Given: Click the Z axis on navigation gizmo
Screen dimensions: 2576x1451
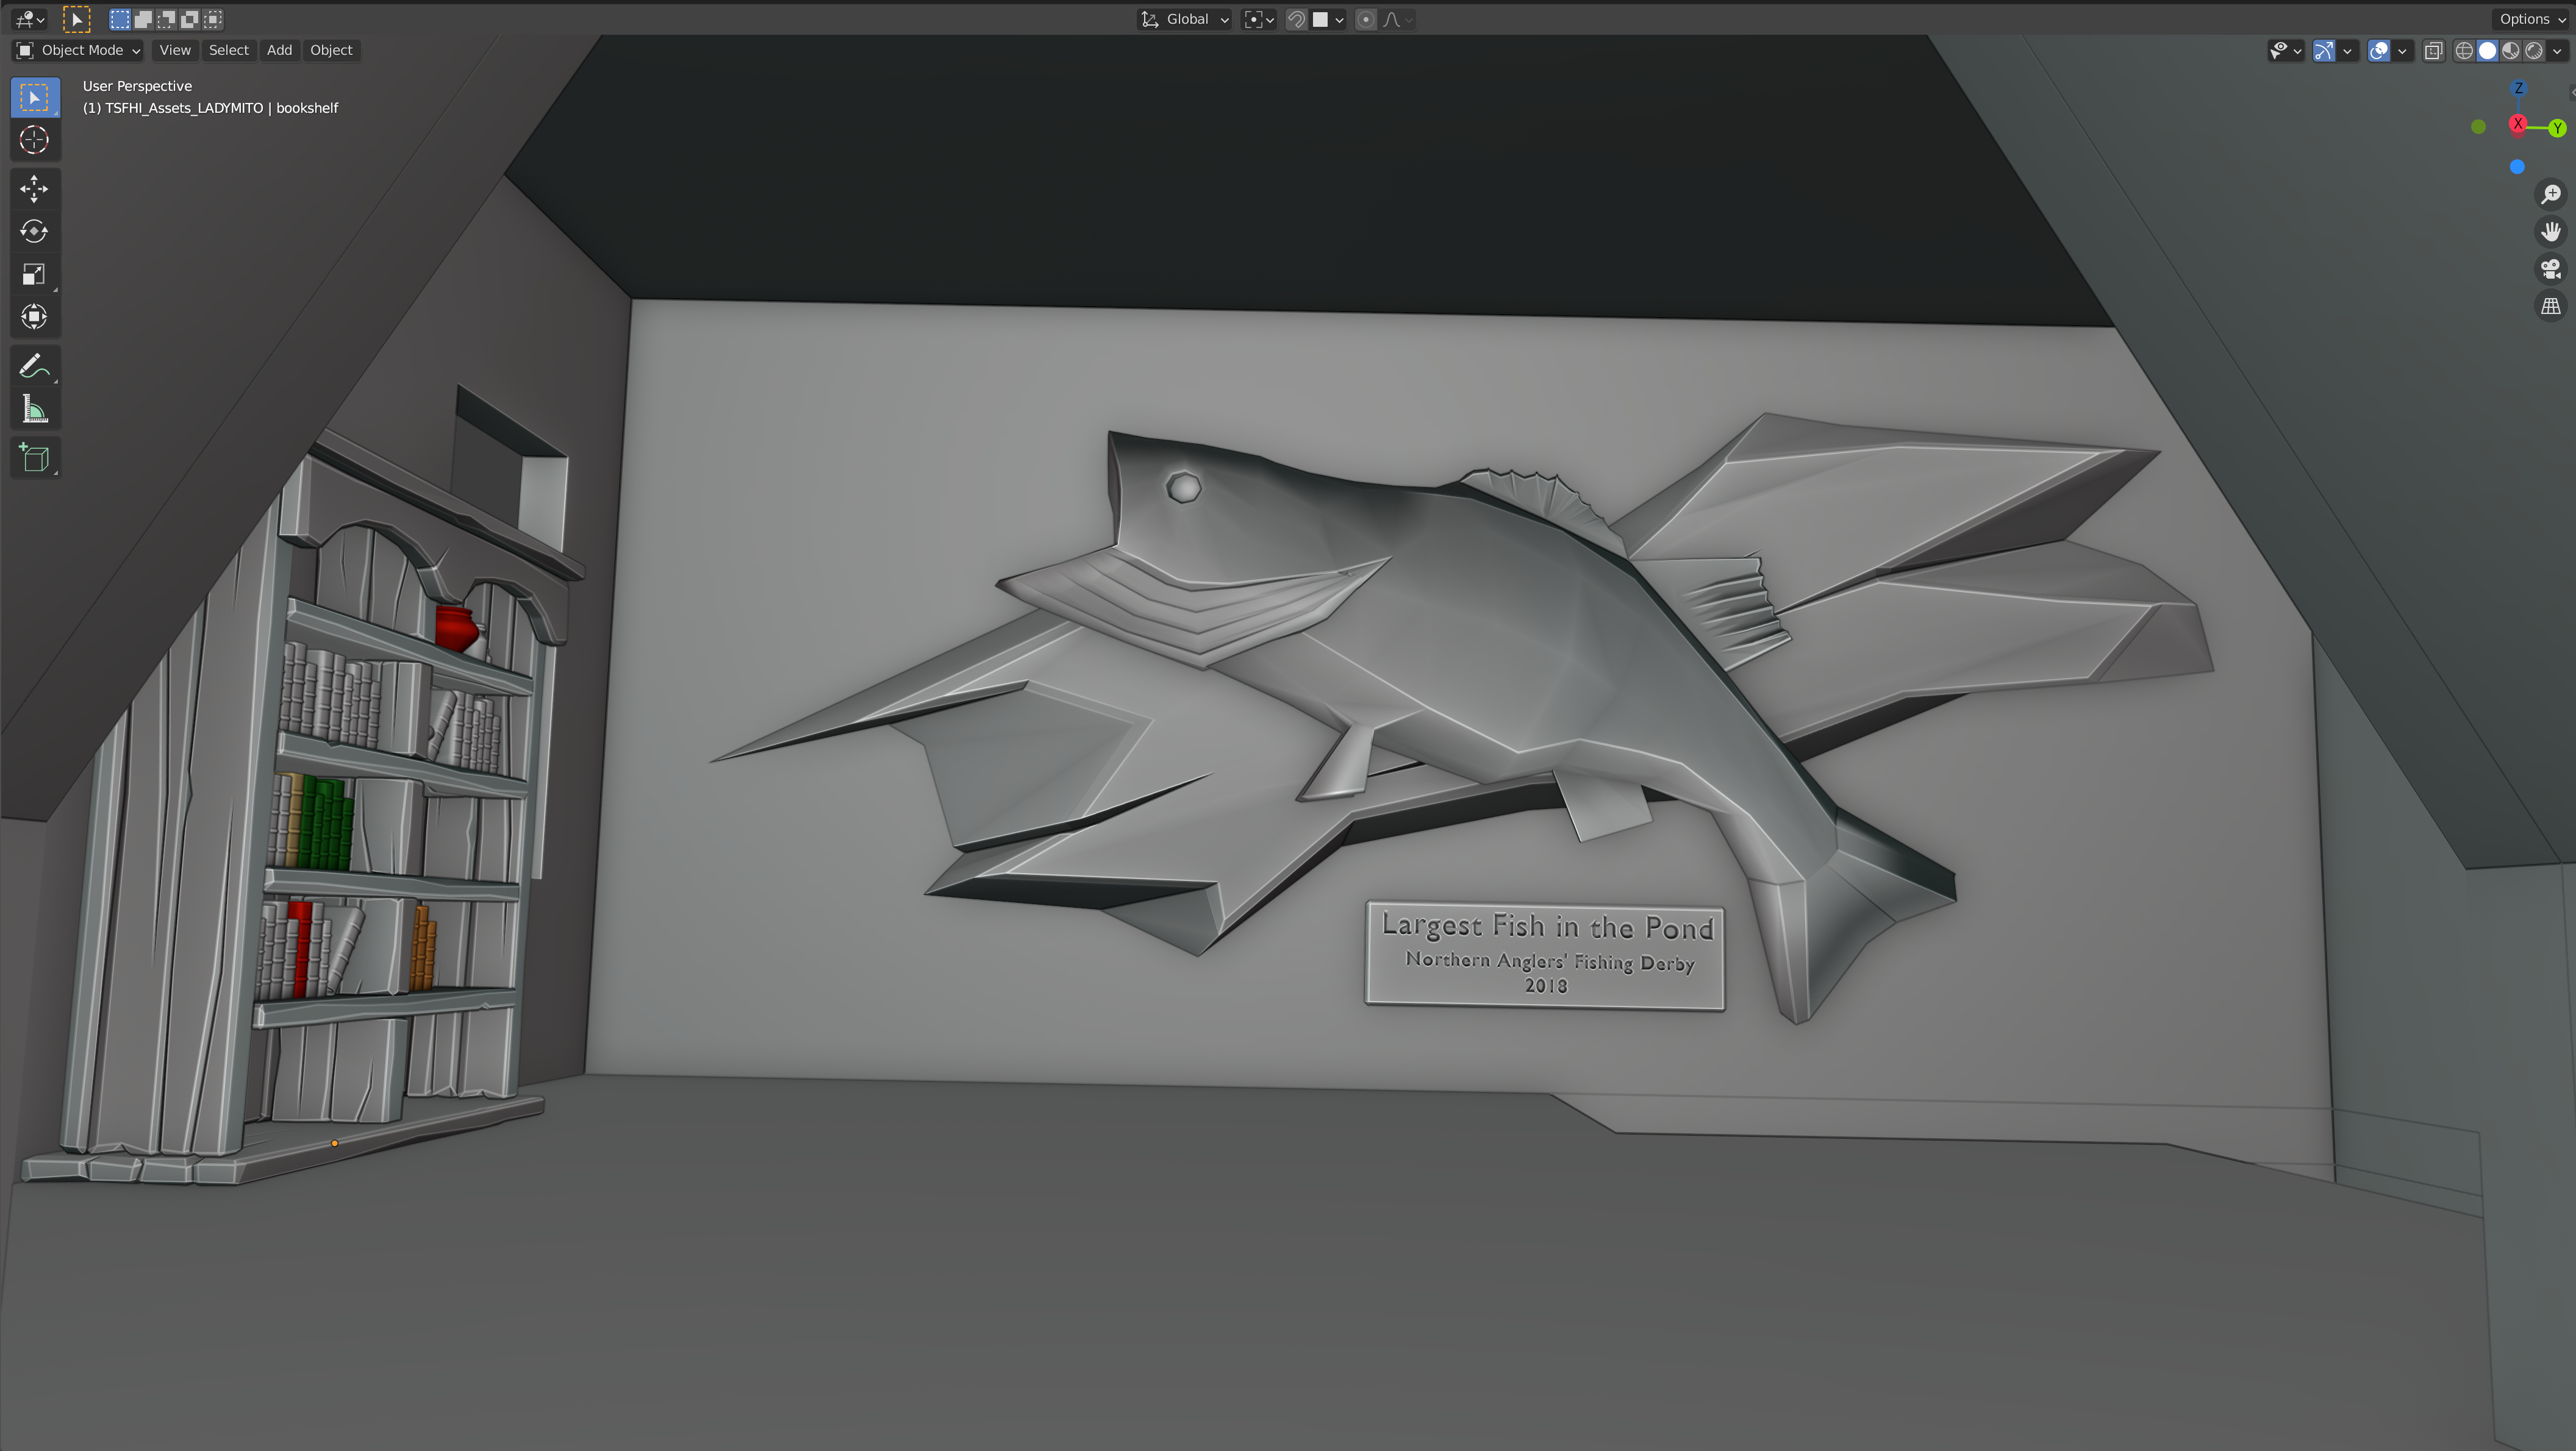Looking at the screenshot, I should point(2518,88).
